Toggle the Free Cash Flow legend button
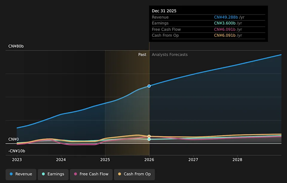The image size is (287, 183). [x=91, y=174]
